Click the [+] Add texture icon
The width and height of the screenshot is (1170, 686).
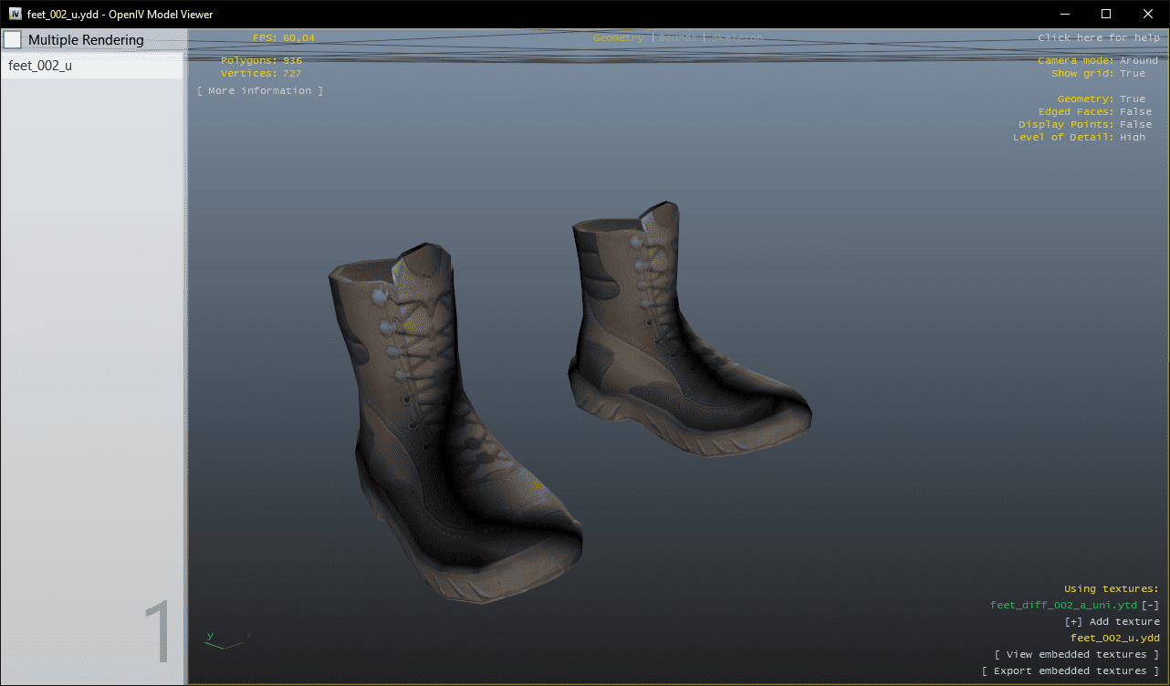pos(1073,622)
